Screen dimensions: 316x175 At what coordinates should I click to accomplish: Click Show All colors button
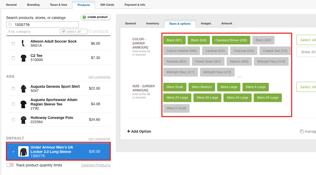point(306,52)
